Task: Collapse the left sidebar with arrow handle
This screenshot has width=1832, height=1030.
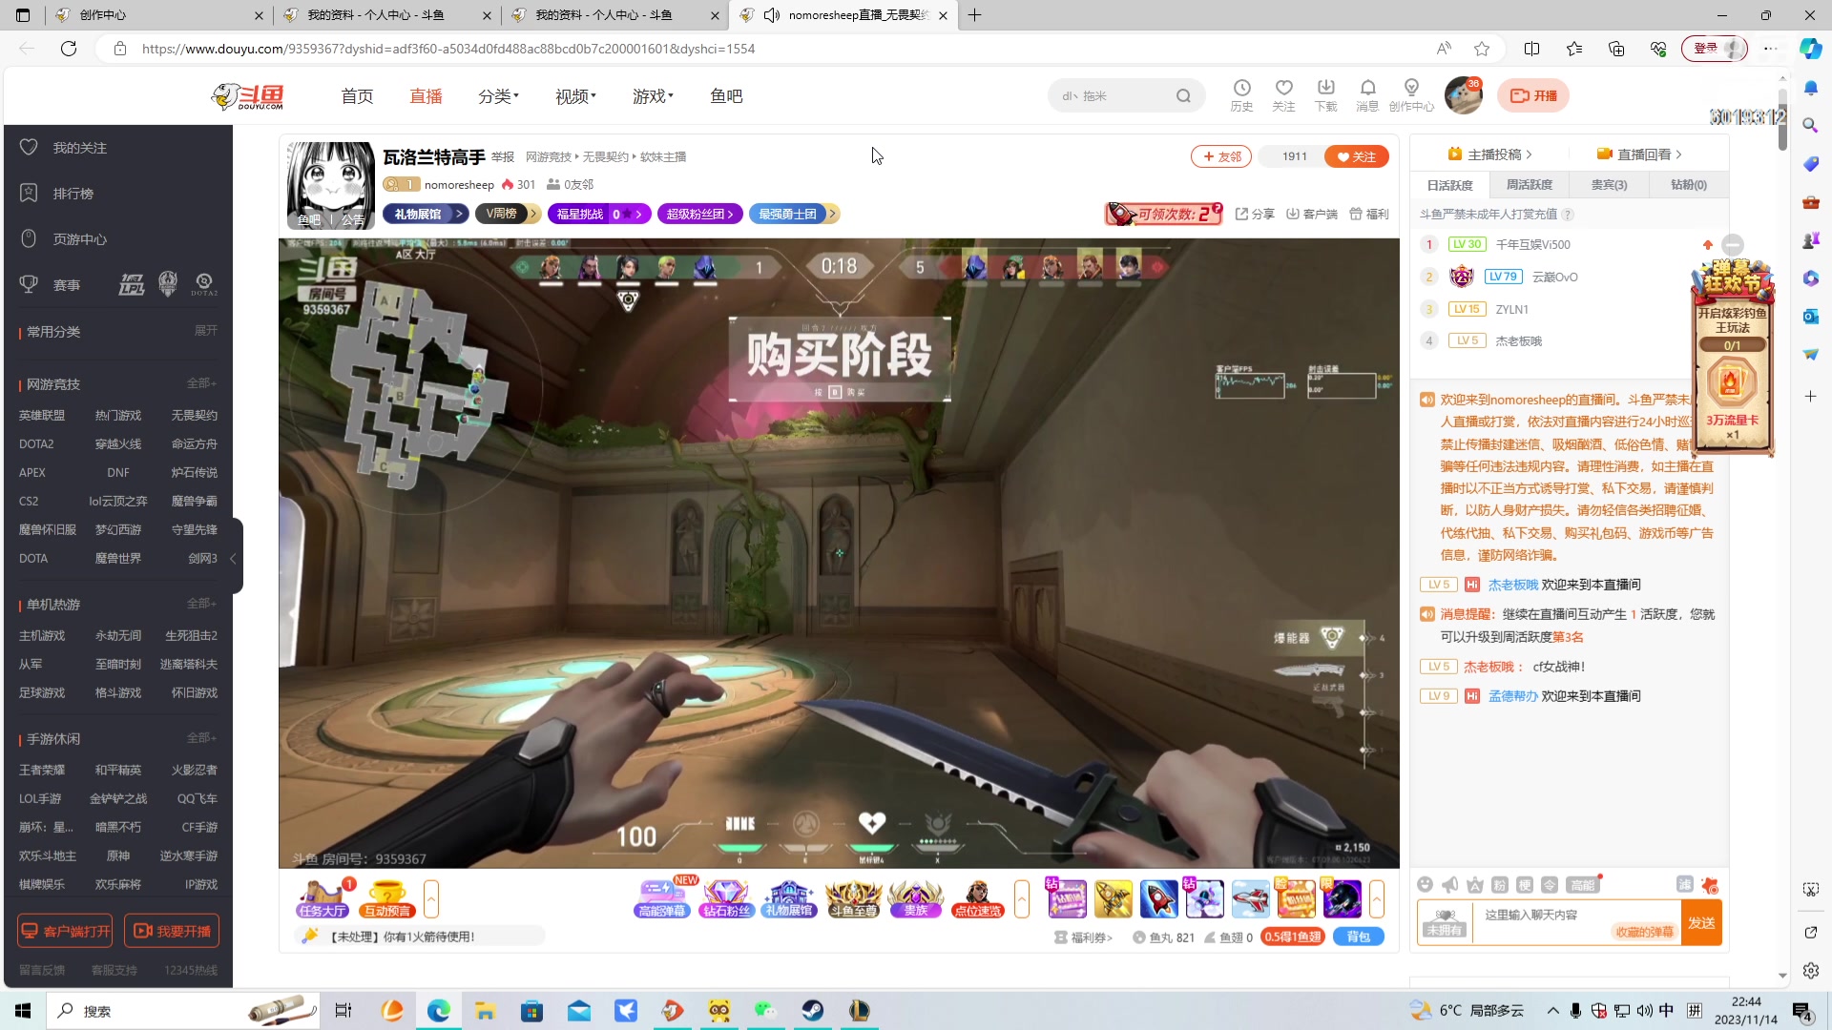Action: pyautogui.click(x=233, y=558)
